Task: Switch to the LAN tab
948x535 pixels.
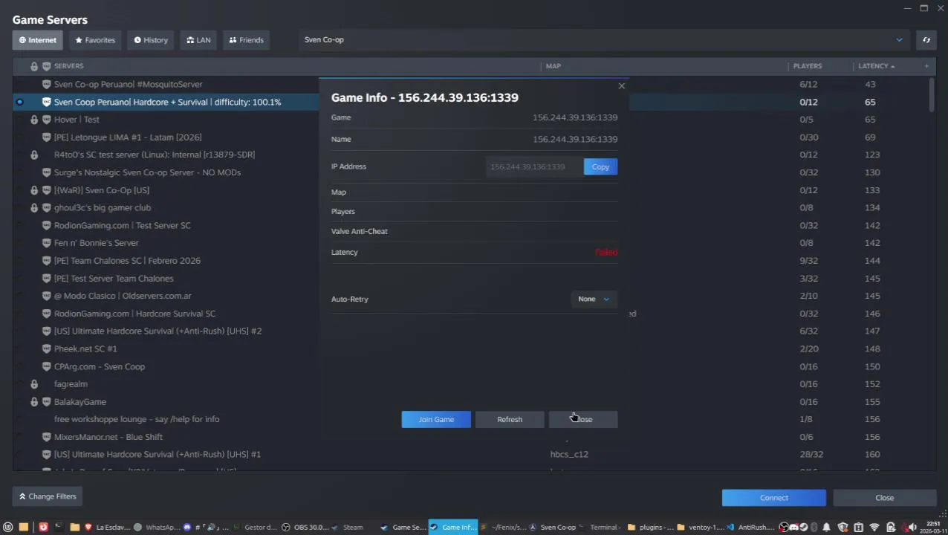Action: (198, 40)
